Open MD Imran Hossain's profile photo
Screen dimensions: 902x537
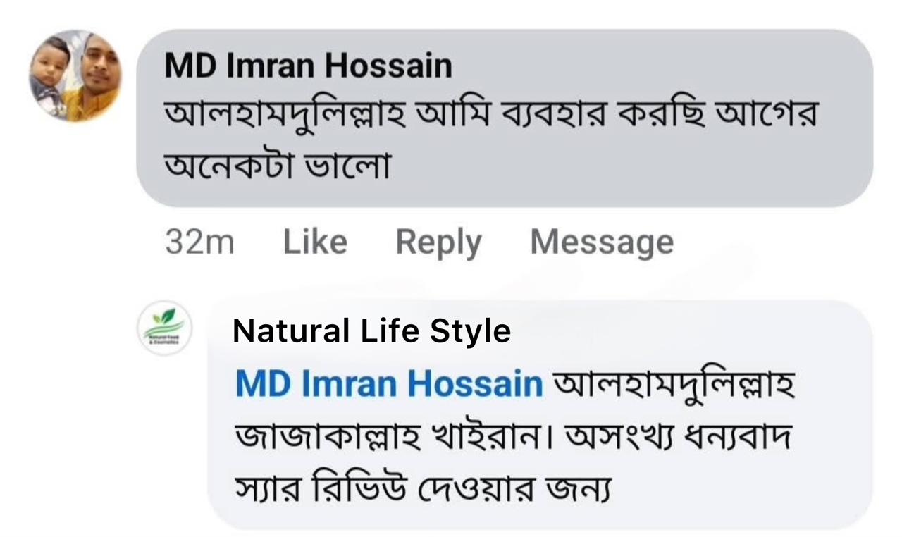pos(75,75)
